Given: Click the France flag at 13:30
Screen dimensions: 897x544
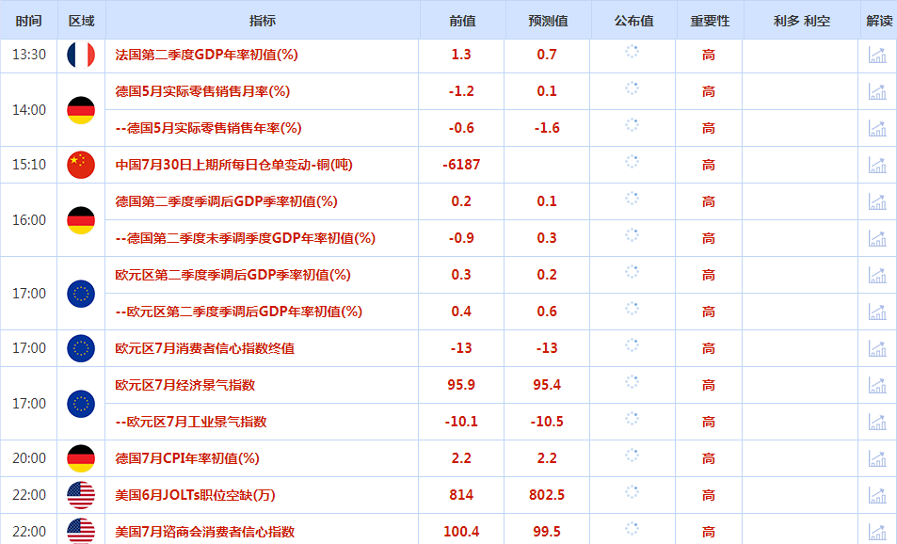Looking at the screenshot, I should [81, 55].
